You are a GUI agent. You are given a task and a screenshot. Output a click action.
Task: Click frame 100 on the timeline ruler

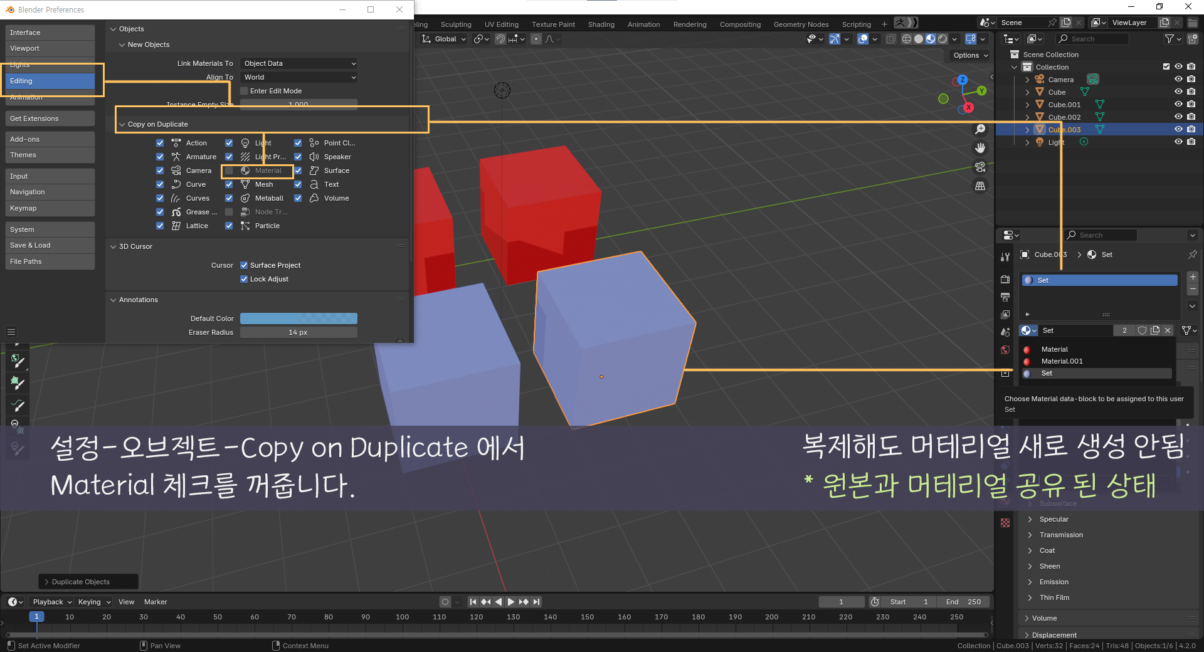(x=402, y=617)
